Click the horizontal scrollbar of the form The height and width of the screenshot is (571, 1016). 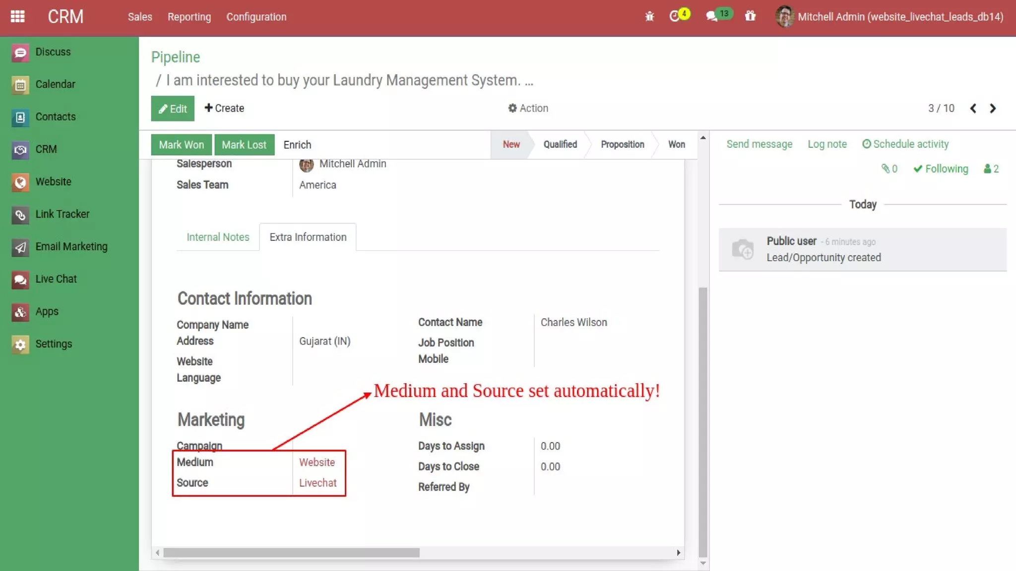click(x=291, y=553)
